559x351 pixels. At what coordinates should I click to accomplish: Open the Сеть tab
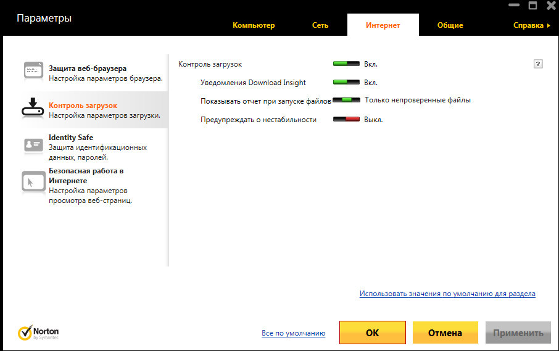[320, 26]
